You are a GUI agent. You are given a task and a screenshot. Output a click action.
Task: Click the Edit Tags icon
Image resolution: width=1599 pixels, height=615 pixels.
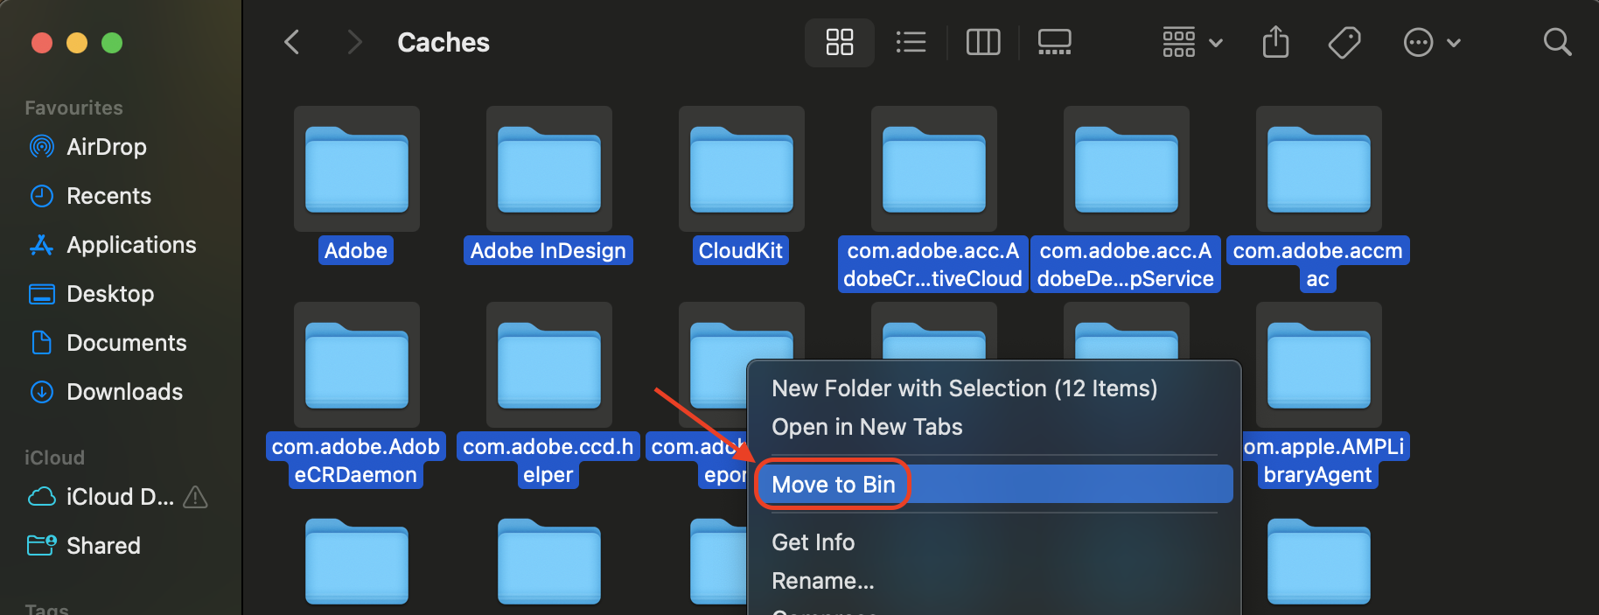tap(1344, 42)
